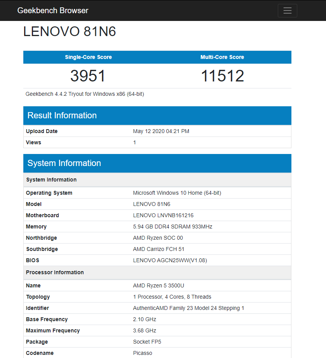
Task: Select southbridge value AMD Carrizo FCH 51
Action: coord(159,249)
